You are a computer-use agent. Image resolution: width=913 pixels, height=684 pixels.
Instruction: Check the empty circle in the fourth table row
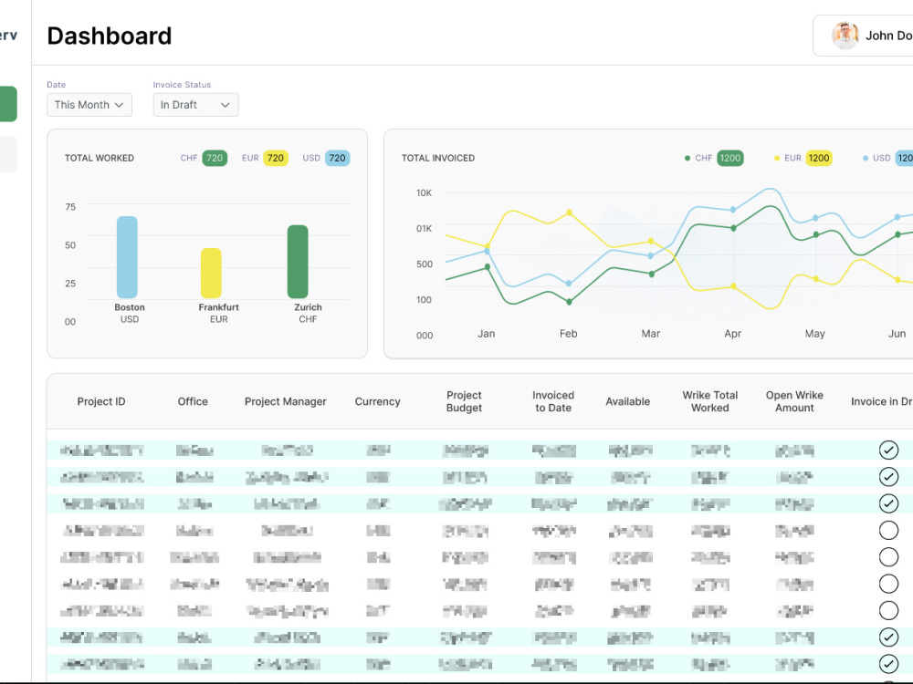888,531
